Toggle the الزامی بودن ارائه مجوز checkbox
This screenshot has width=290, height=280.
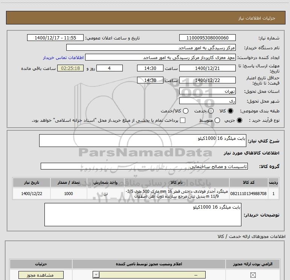coord(253,275)
